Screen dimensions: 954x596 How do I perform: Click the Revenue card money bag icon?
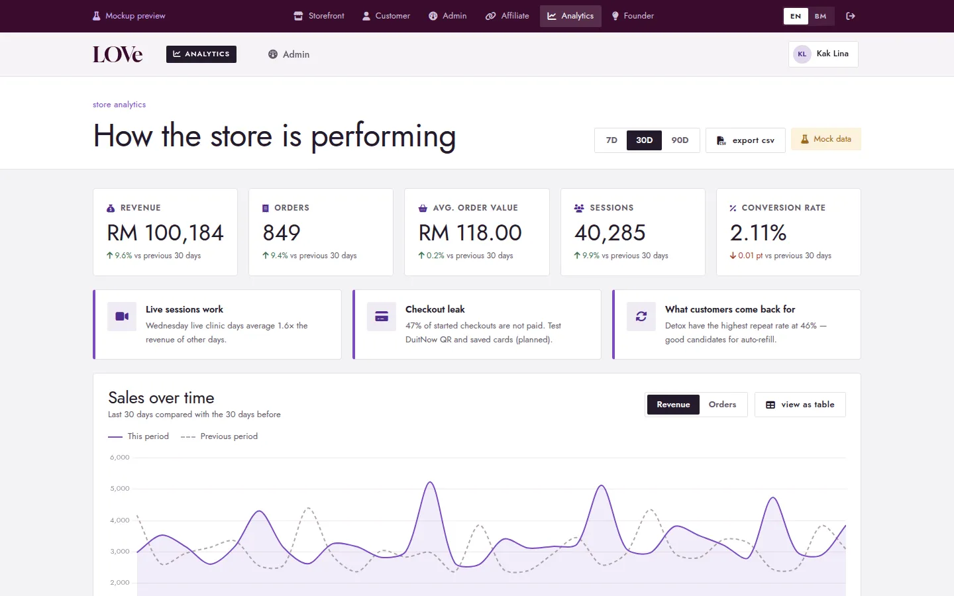click(111, 208)
